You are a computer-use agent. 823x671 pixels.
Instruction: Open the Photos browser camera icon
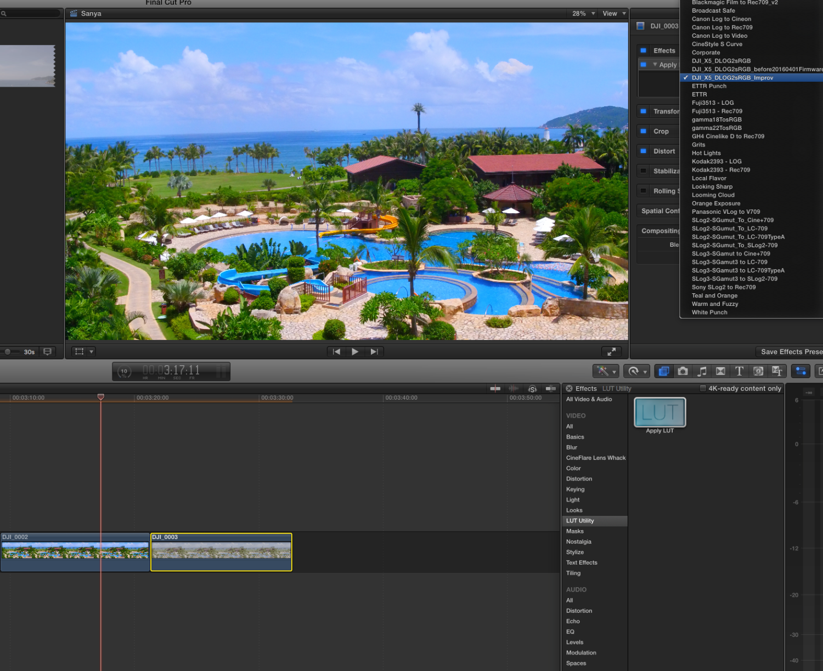683,371
